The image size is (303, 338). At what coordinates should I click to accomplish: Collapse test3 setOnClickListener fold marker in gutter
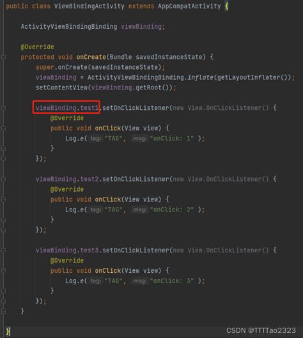(x=3, y=250)
